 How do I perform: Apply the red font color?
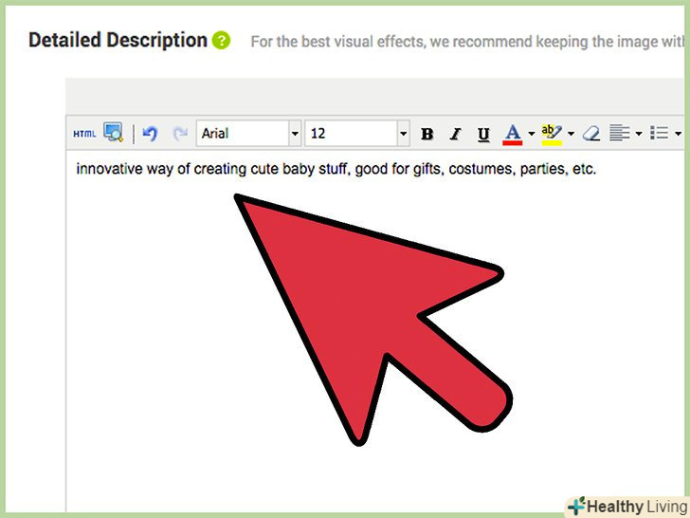pos(512,134)
